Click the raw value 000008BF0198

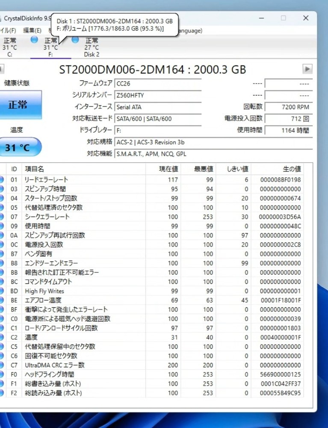coord(280,180)
